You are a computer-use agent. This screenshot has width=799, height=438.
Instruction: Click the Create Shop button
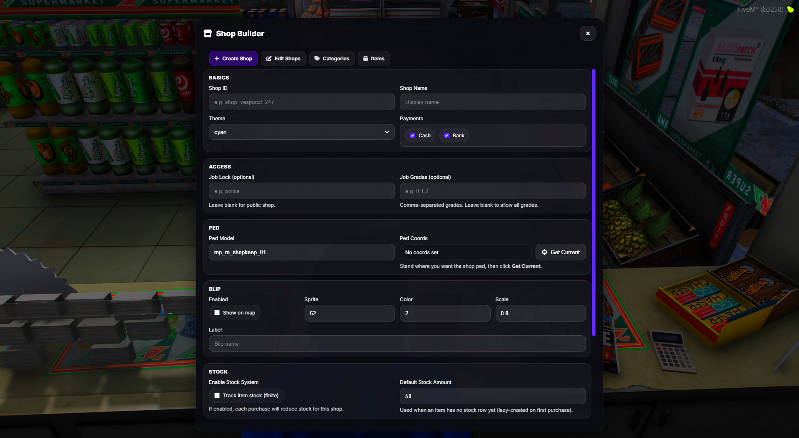coord(233,59)
